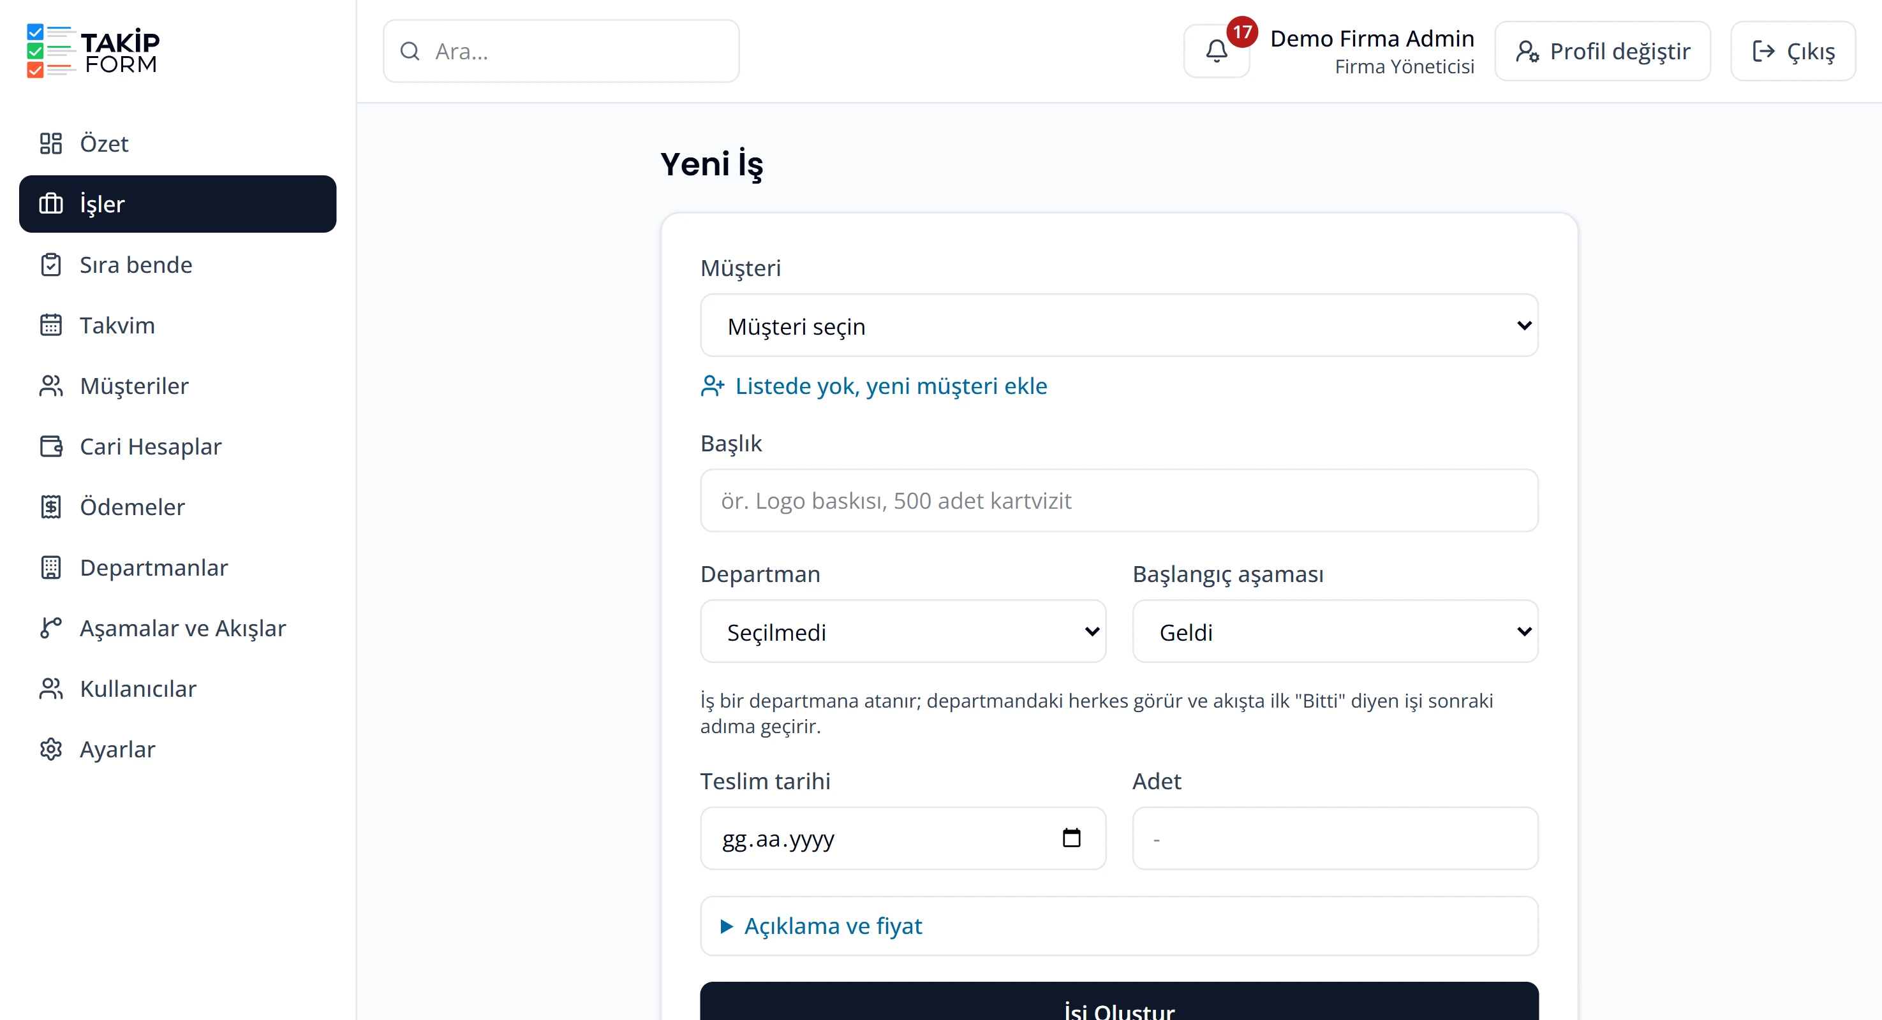
Task: Click the Ödemeler receipt icon
Action: click(50, 507)
